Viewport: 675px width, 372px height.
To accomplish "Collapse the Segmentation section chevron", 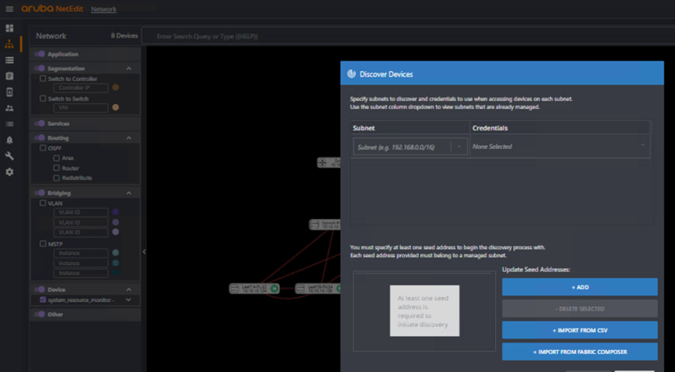I will 128,69.
